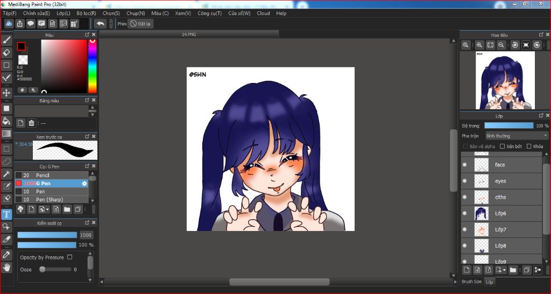
Task: Select the Move tool
Action: 6,93
